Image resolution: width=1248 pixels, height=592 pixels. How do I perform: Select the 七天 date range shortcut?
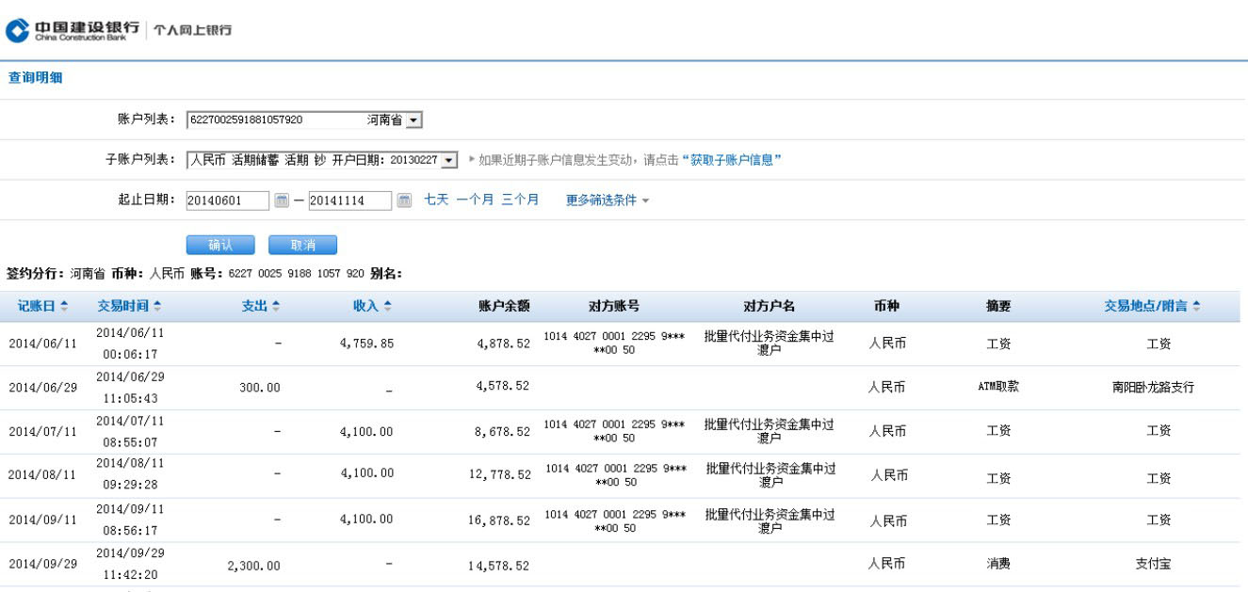436,200
